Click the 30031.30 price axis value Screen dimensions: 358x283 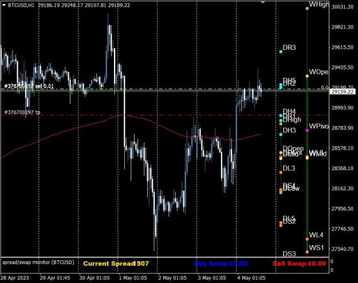point(343,7)
